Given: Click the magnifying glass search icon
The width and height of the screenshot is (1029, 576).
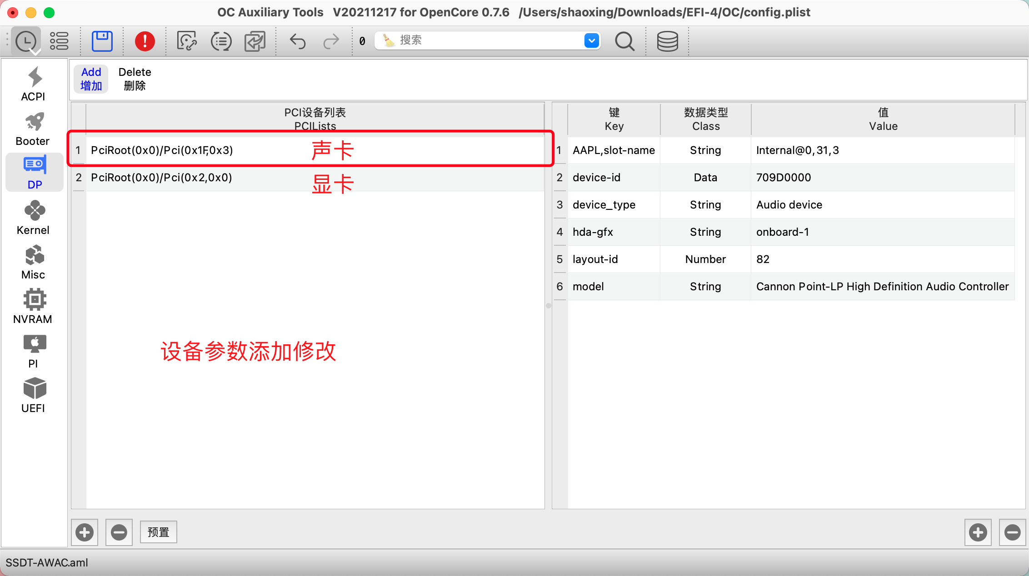Looking at the screenshot, I should [x=624, y=41].
